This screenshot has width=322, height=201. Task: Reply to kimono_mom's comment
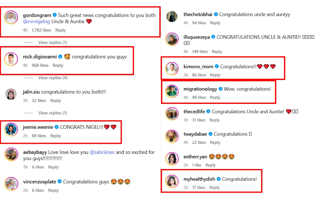pyautogui.click(x=215, y=75)
